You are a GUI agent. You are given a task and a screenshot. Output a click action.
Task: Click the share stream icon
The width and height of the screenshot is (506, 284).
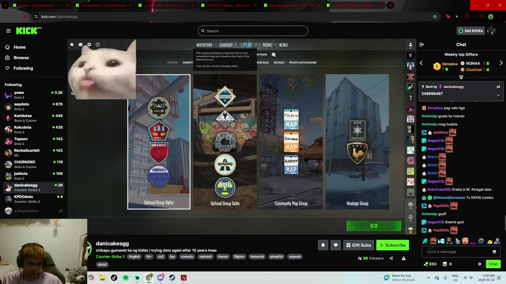[391, 258]
